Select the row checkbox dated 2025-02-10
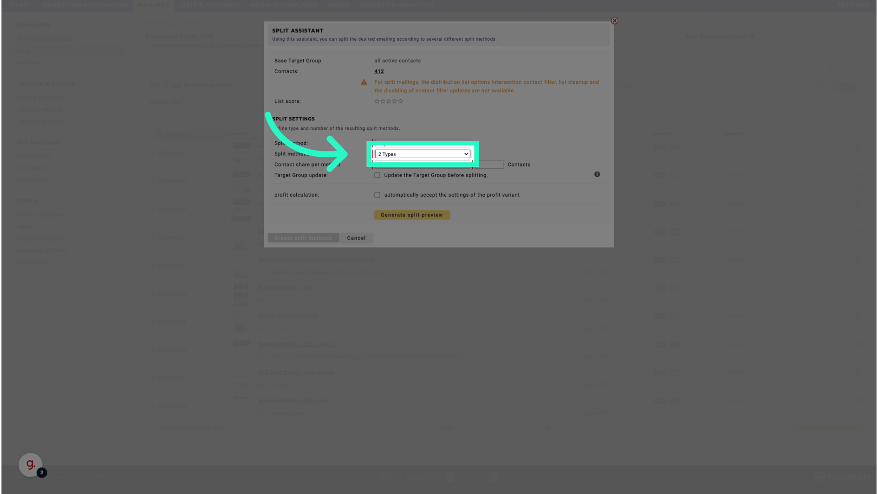The image size is (878, 494). 151,153
